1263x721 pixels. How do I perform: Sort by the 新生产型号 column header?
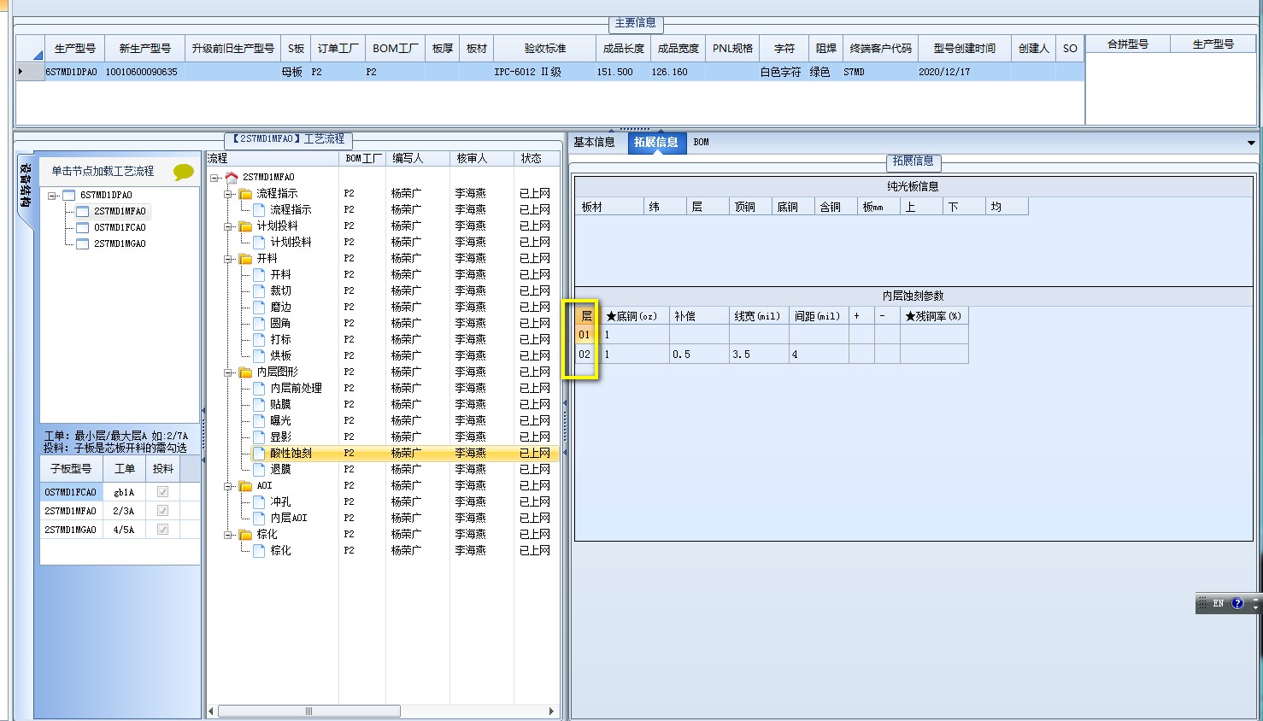click(144, 48)
